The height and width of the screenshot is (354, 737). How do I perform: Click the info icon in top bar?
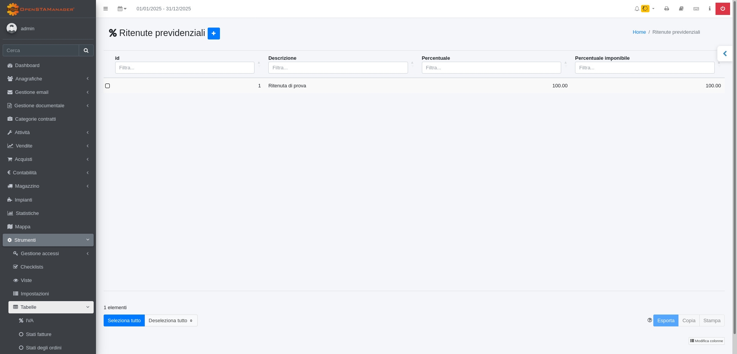click(x=709, y=9)
